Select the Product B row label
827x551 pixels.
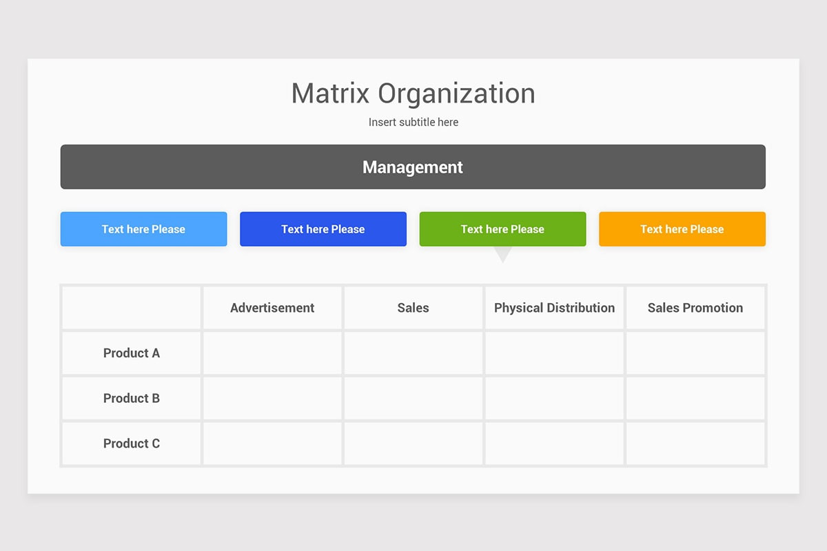click(132, 398)
